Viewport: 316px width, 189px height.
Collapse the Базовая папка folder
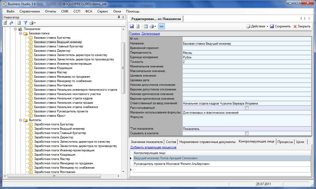coord(21,33)
